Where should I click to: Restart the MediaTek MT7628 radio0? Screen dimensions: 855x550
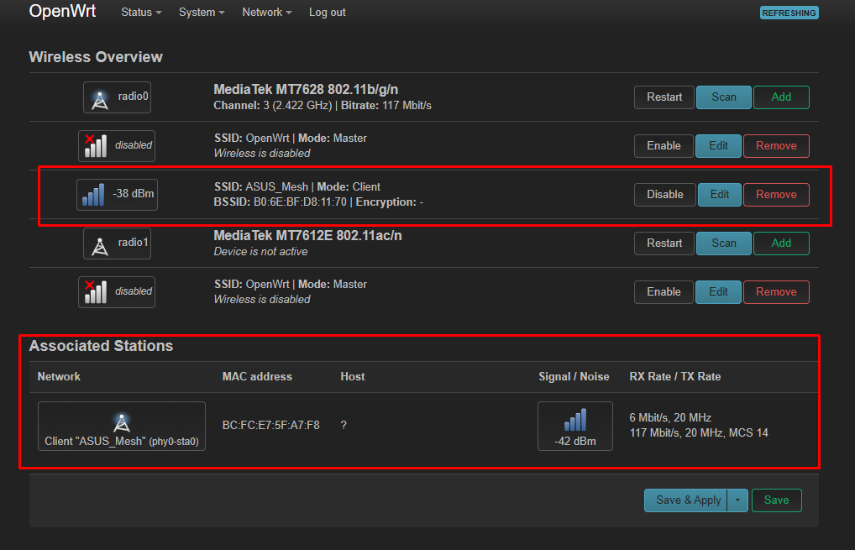664,97
